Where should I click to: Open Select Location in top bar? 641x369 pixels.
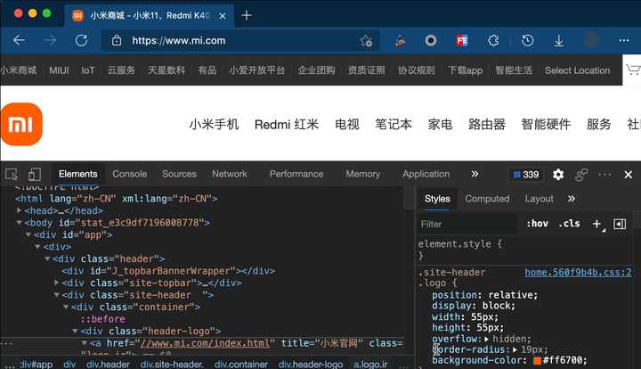577,70
